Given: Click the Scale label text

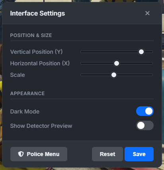Looking at the screenshot, I should pyautogui.click(x=18, y=75).
